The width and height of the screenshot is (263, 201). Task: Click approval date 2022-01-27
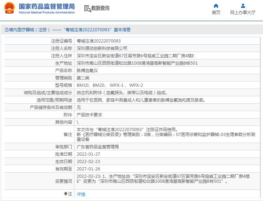(x=88, y=154)
